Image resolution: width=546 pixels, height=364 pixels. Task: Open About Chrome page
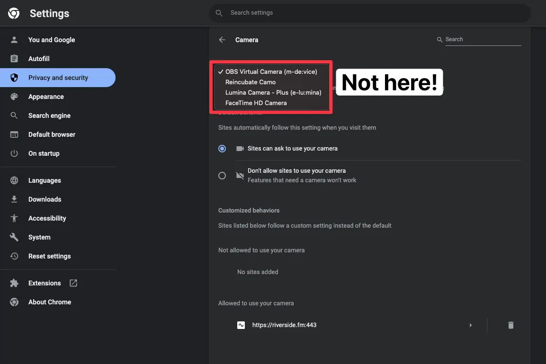tap(58, 302)
